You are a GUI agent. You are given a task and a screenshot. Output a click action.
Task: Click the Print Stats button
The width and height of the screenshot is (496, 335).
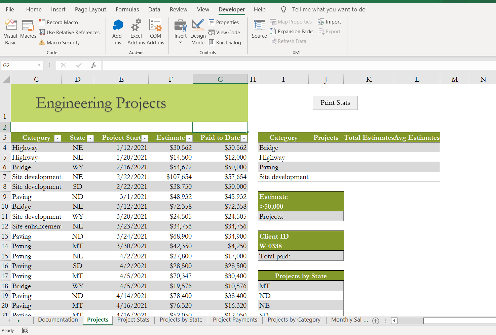[335, 103]
